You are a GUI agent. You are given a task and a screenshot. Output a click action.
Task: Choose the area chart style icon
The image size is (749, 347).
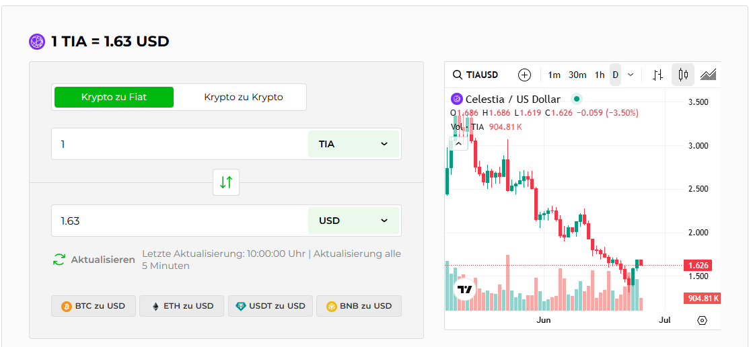pos(708,75)
